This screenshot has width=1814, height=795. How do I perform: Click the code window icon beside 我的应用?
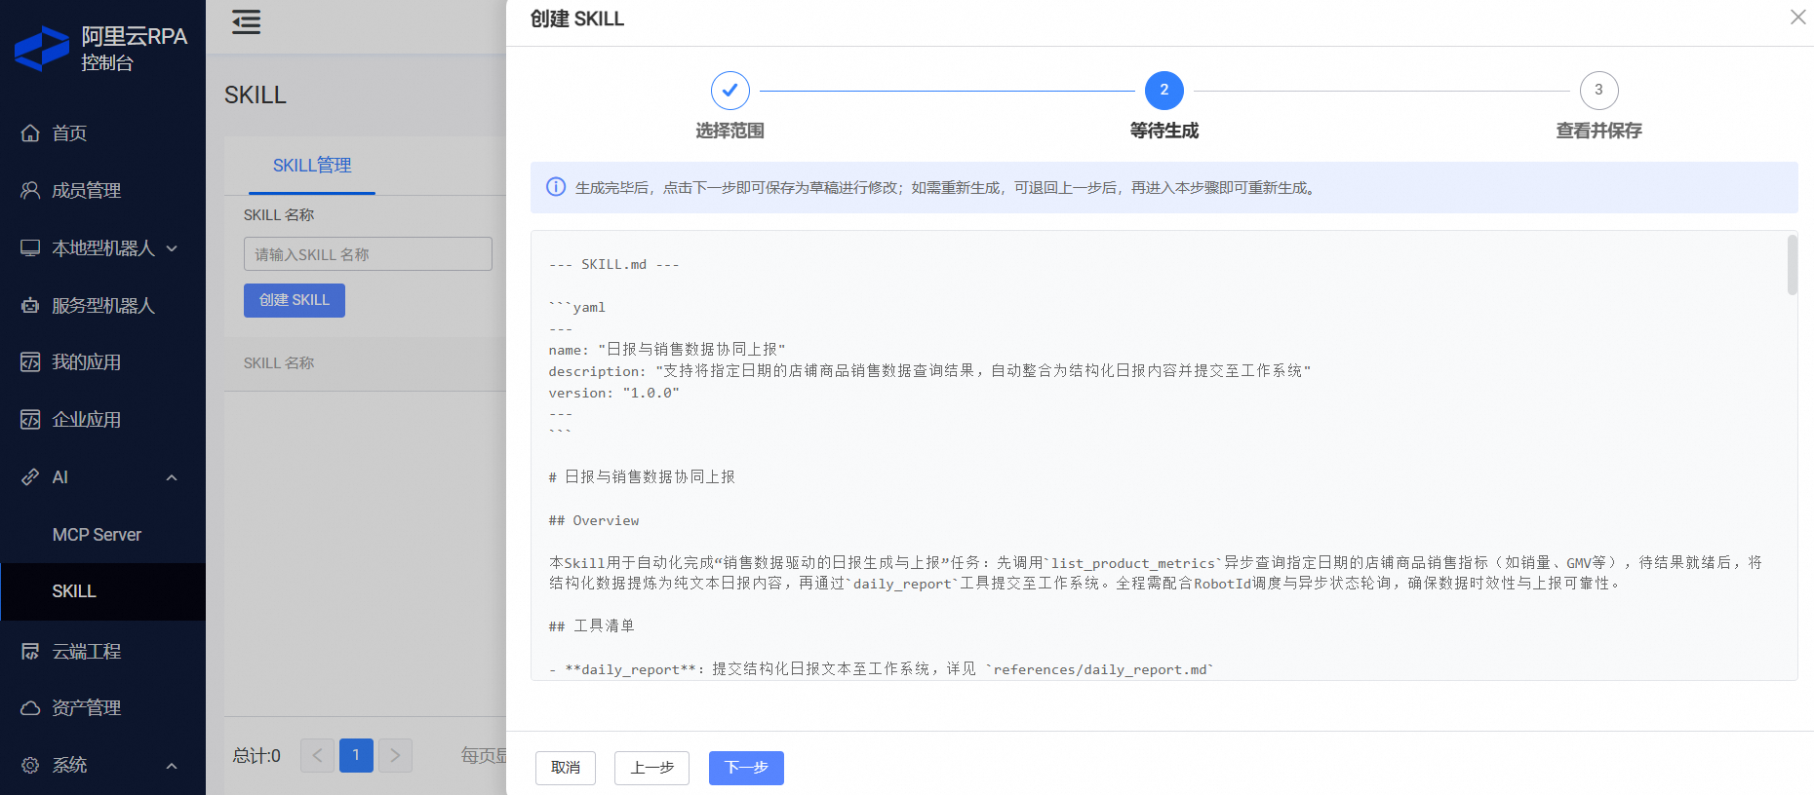[30, 362]
